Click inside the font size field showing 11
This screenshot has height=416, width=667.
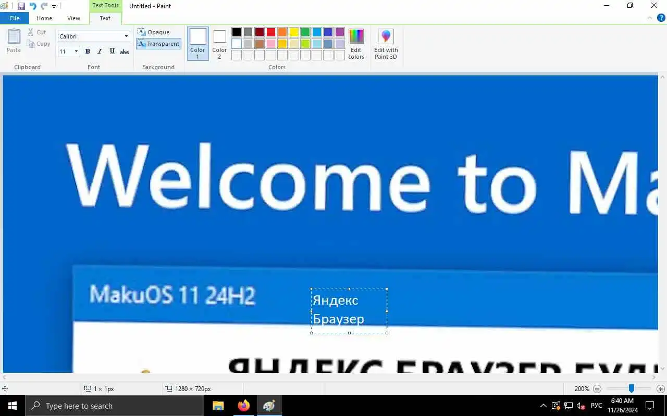tap(65, 51)
